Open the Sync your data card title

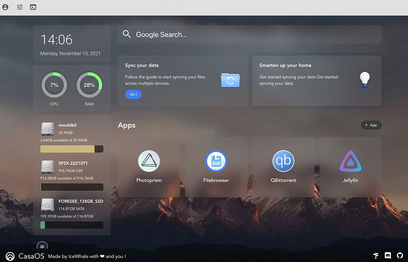(x=142, y=65)
